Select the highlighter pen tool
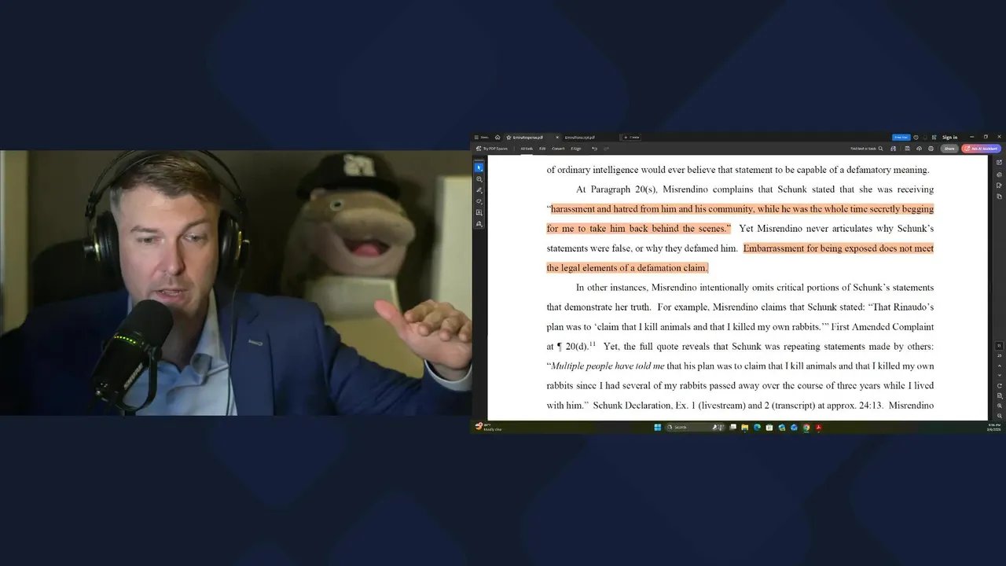The width and height of the screenshot is (1006, 566). [x=479, y=190]
